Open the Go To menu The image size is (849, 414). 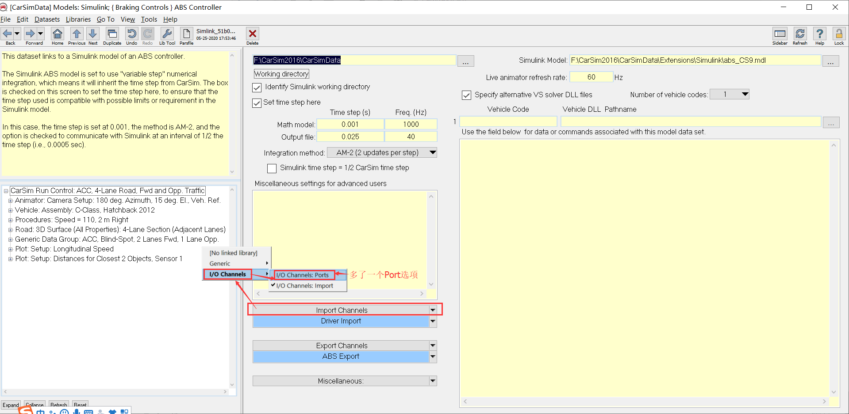pyautogui.click(x=106, y=19)
